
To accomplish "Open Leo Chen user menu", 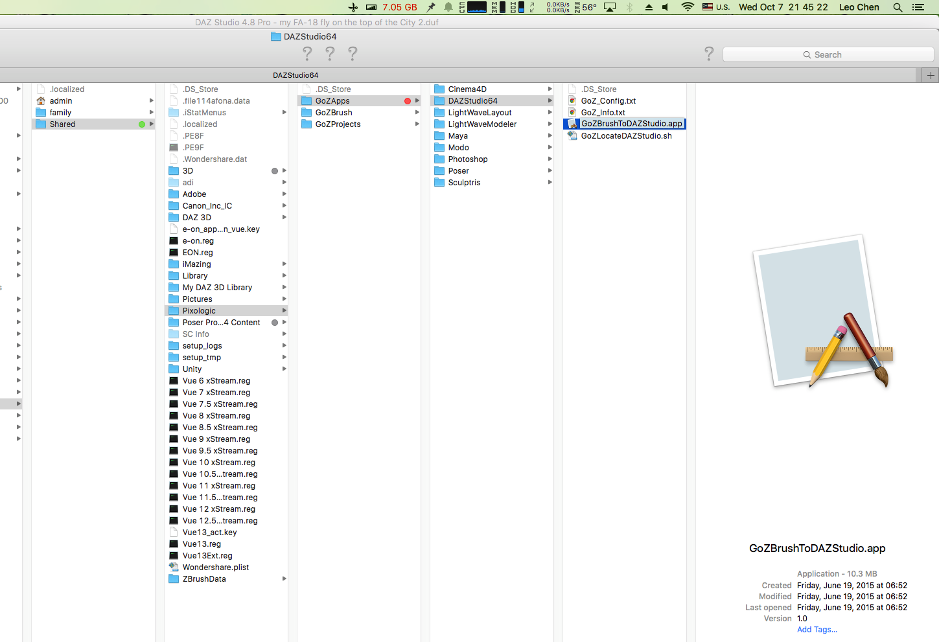I will (x=859, y=7).
